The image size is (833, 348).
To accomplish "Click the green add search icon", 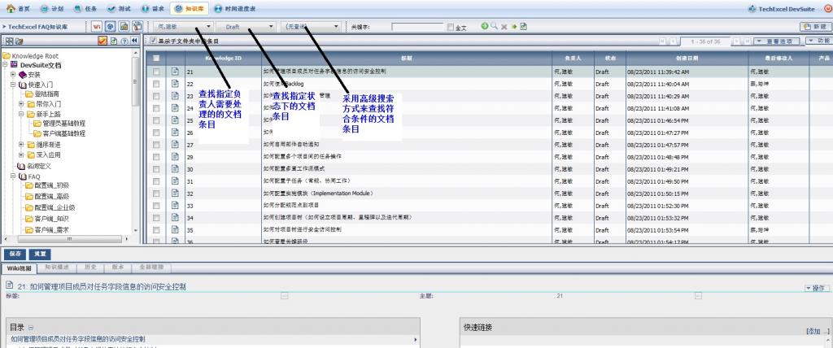I will 484,27.
